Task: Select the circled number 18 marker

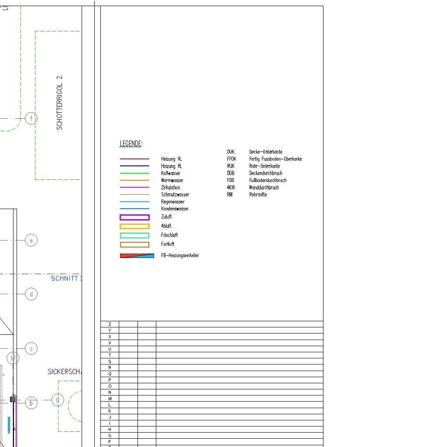Action: (x=13, y=358)
